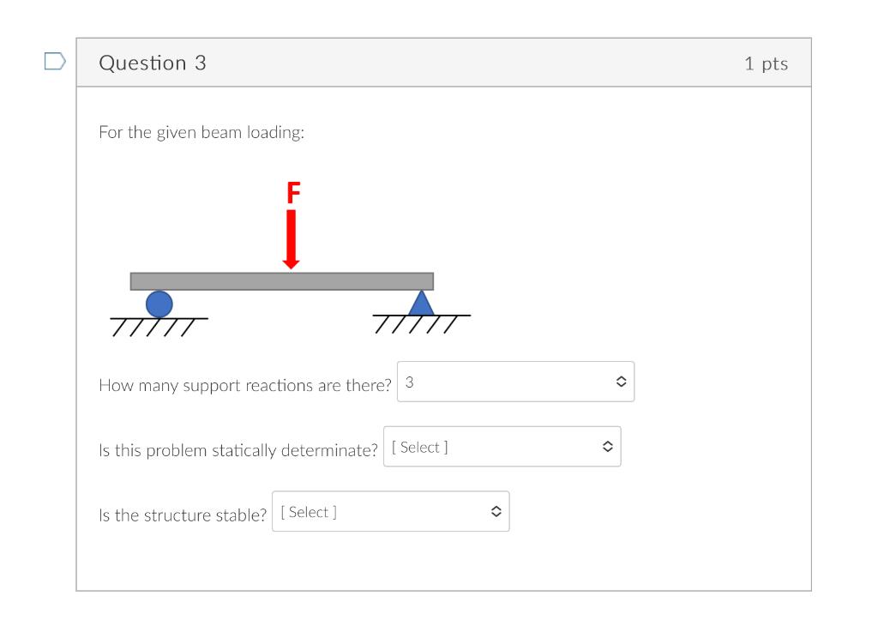
Task: Open the statically determinate Select dropdown
Action: (502, 446)
